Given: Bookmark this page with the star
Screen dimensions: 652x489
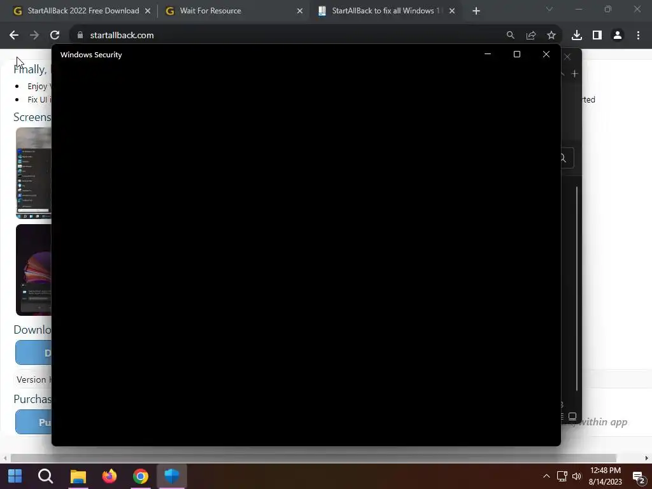Looking at the screenshot, I should pyautogui.click(x=551, y=36).
